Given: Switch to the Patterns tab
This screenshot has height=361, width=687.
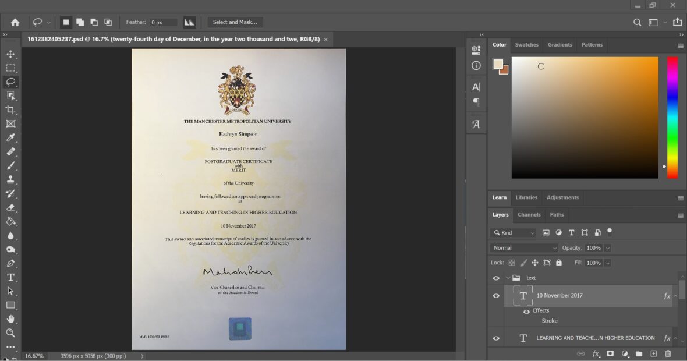Looking at the screenshot, I should tap(592, 45).
